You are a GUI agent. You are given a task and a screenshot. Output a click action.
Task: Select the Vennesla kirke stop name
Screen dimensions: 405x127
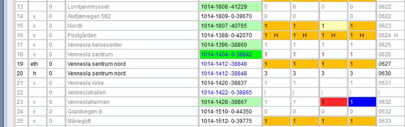84,83
